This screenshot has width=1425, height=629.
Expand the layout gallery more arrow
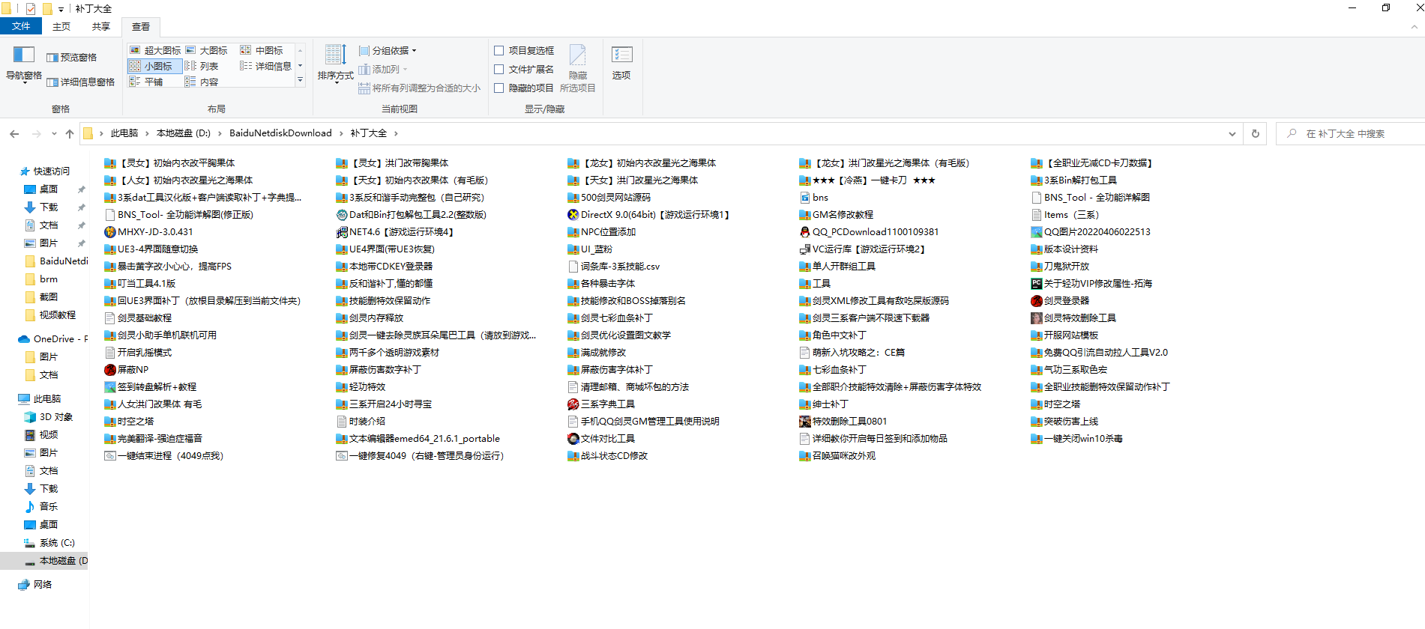[300, 80]
